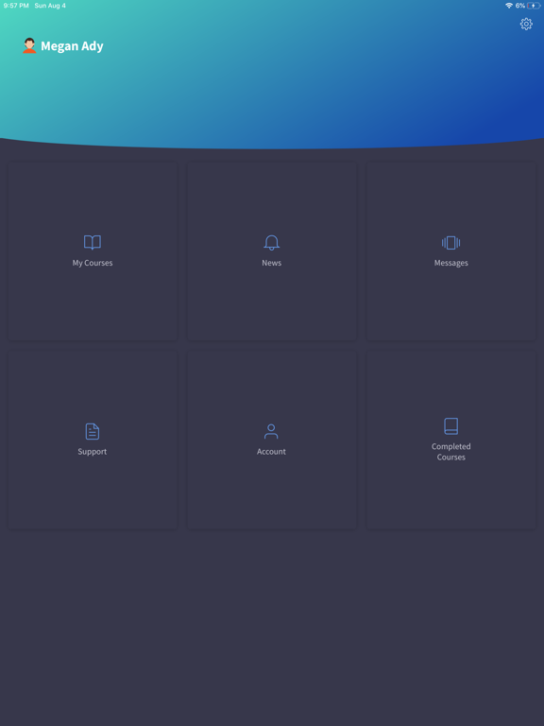Open the Account person icon

(x=271, y=431)
